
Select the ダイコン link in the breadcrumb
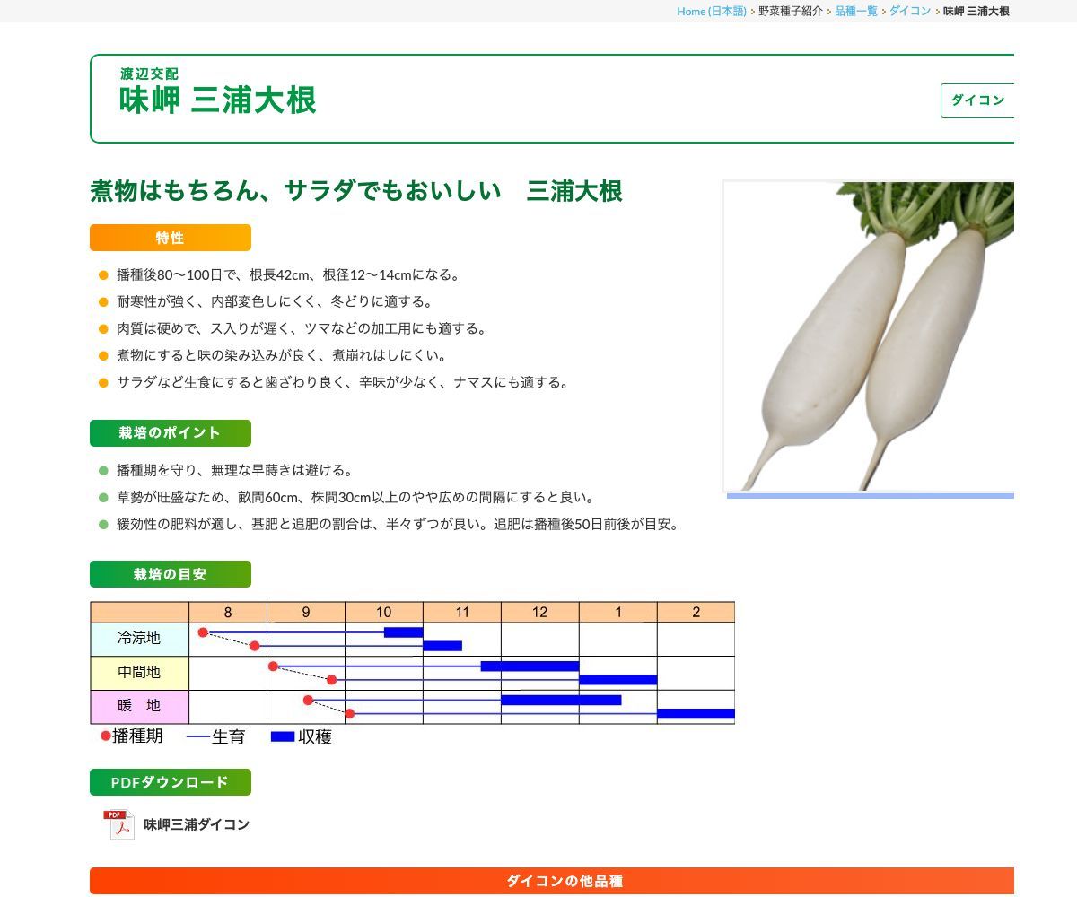(x=909, y=12)
